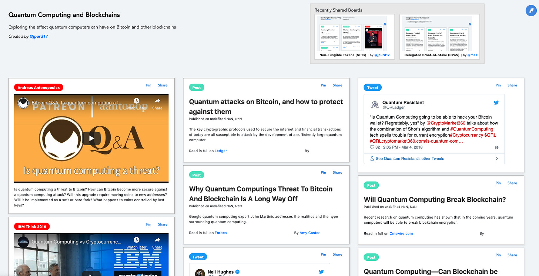Screen dimensions: 539x276
Task: Pin the Why Quantum Computings Threat post
Action: point(323,172)
